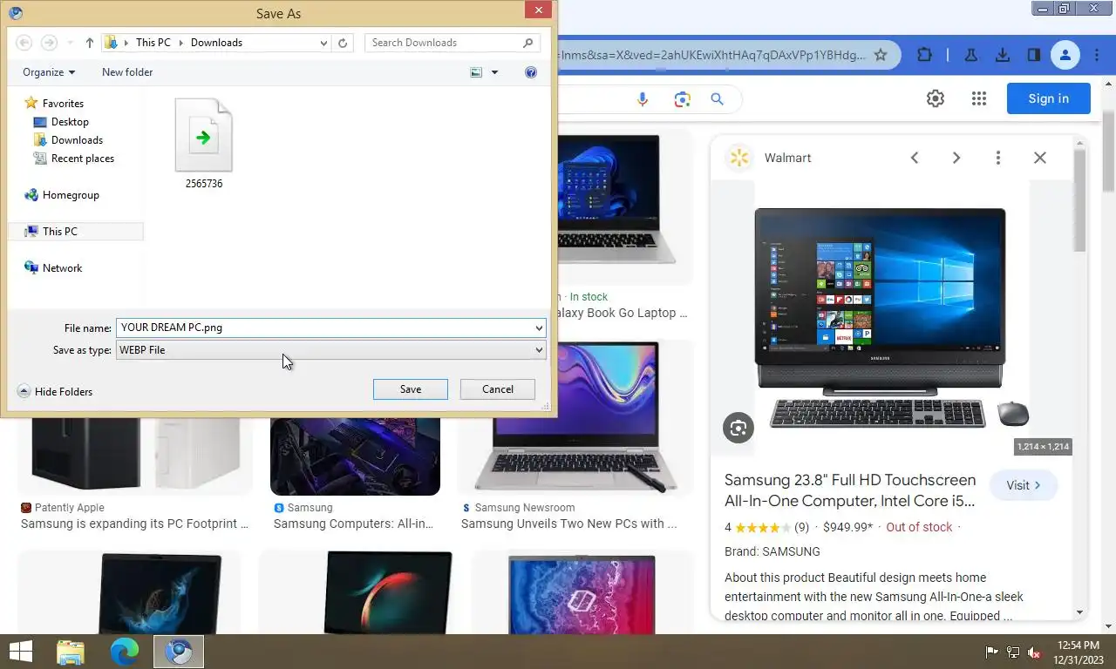Cancel the Save As dialog
Screen dimensions: 1116x669
[x=498, y=389]
